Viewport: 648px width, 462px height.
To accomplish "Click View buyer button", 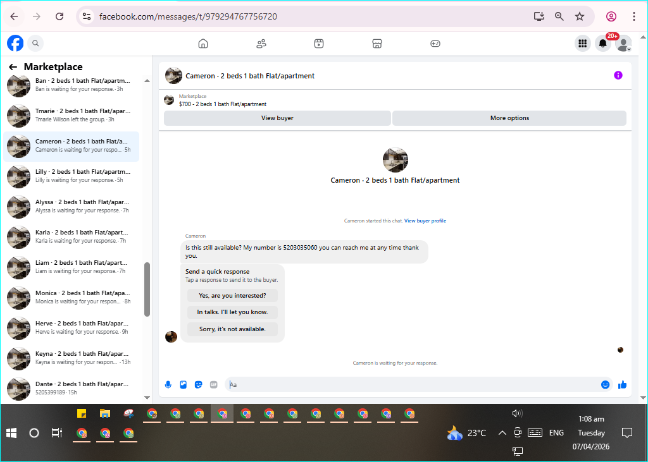I will [x=277, y=118].
